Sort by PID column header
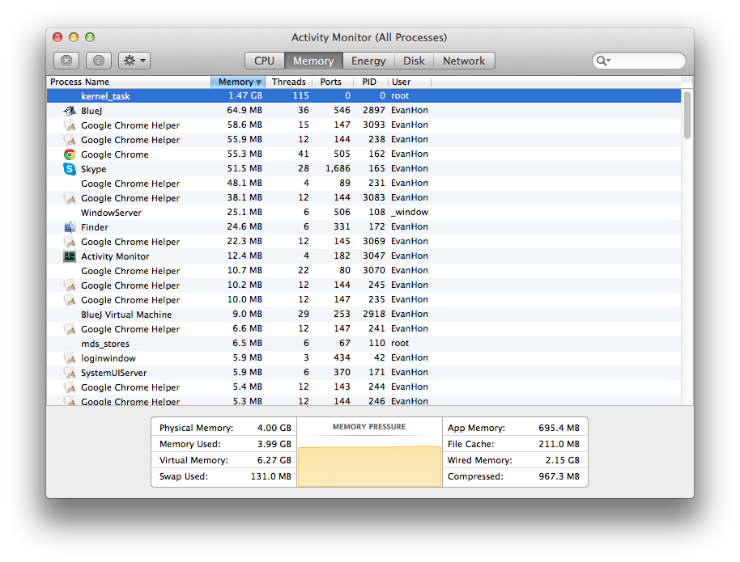The image size is (740, 562). pyautogui.click(x=369, y=82)
